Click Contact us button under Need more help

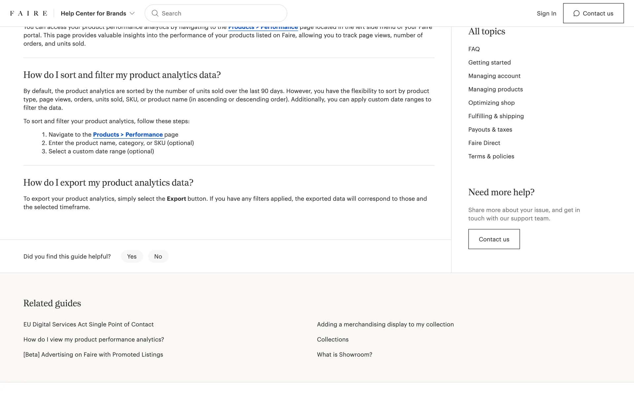pos(494,239)
